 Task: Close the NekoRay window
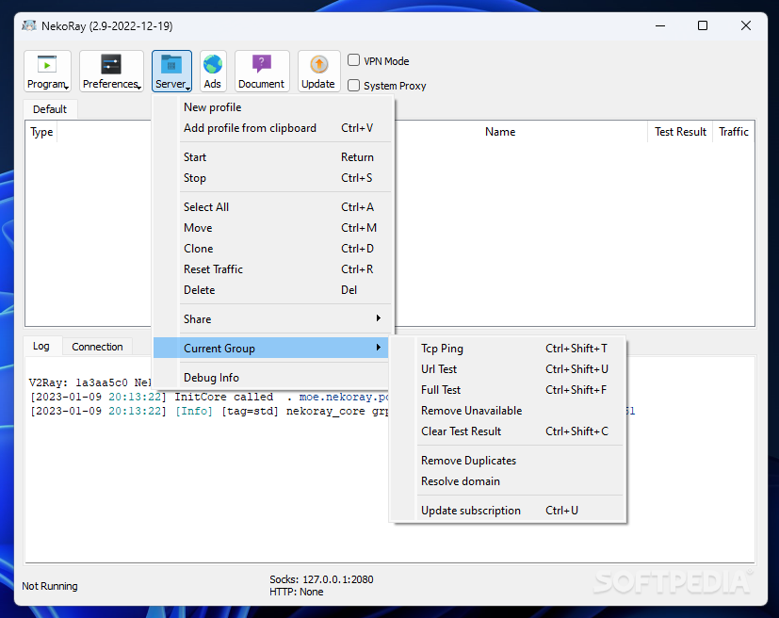pos(746,25)
